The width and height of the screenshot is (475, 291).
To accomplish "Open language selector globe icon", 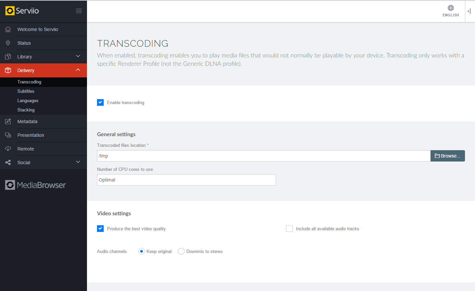I will (x=451, y=8).
